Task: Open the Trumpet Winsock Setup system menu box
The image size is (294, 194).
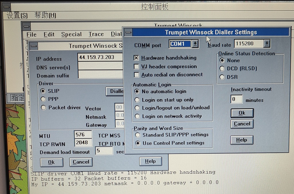Action: click(x=34, y=46)
